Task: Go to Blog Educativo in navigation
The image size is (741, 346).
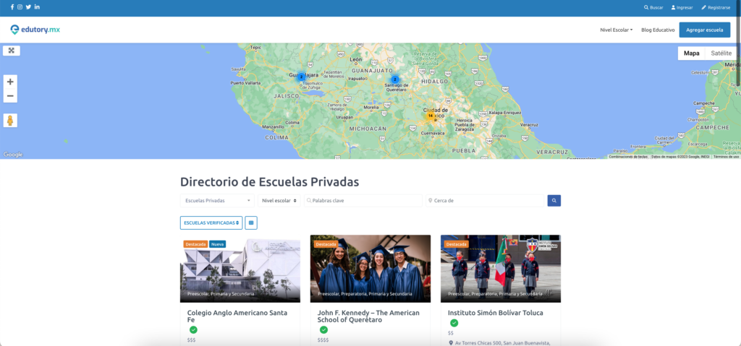Action: tap(658, 30)
